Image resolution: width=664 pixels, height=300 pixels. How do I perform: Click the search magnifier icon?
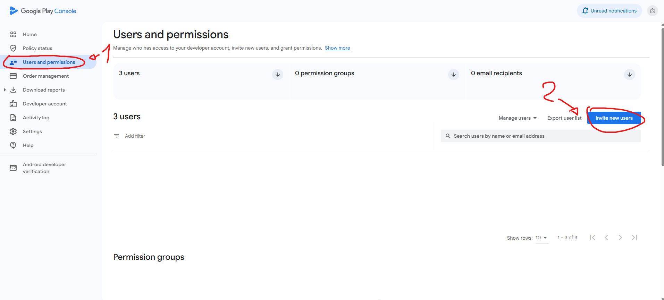[448, 136]
